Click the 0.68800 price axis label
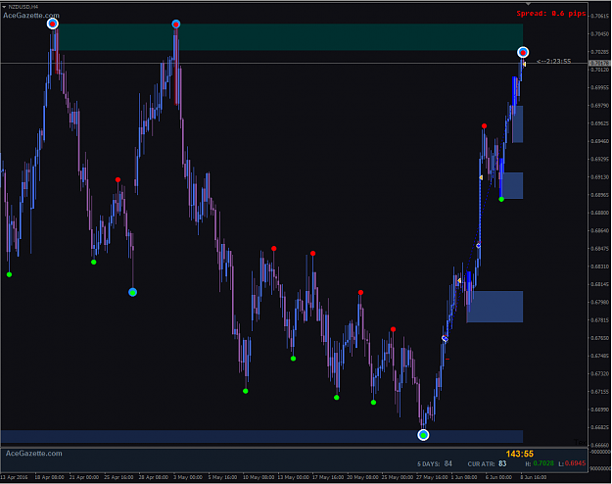 coord(600,213)
